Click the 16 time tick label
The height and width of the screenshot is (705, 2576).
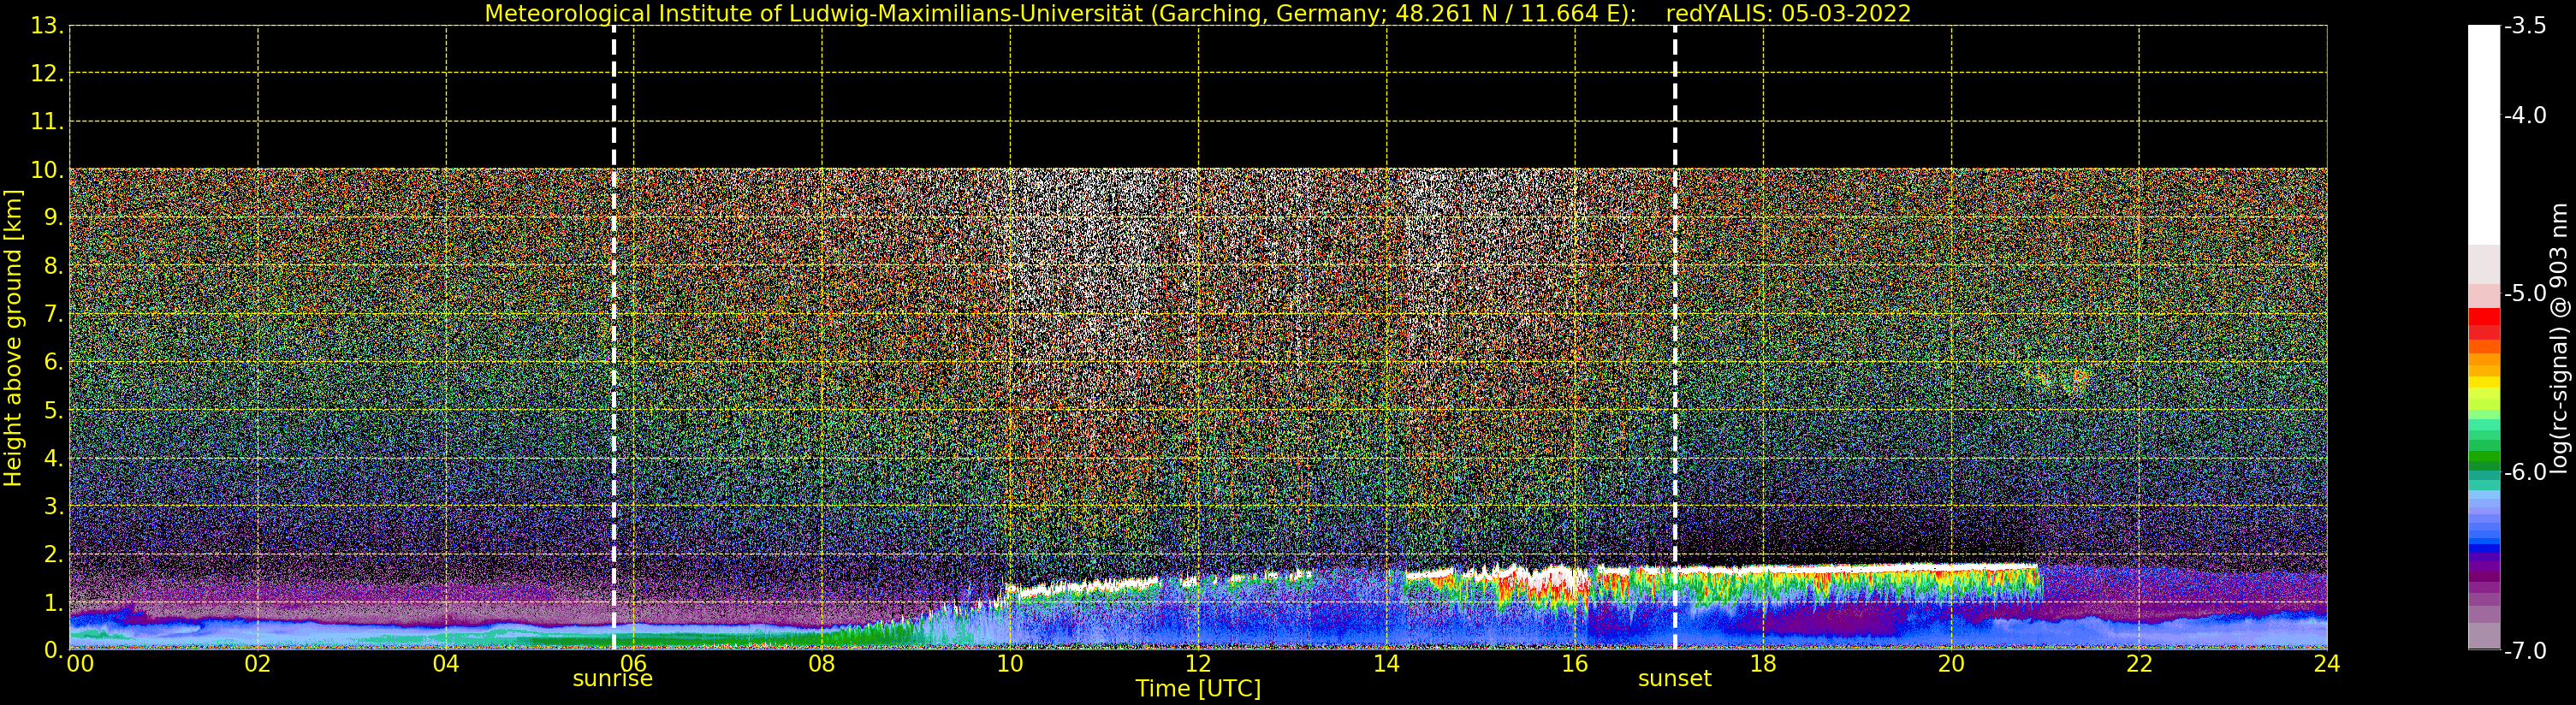(1575, 664)
